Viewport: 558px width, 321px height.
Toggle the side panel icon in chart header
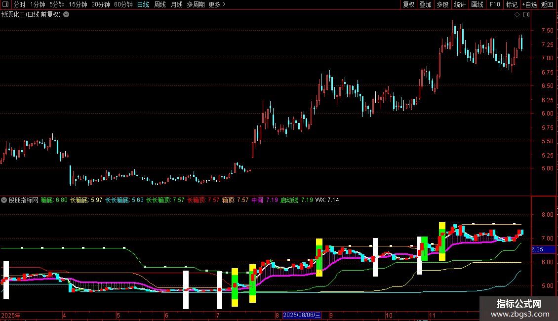point(526,15)
